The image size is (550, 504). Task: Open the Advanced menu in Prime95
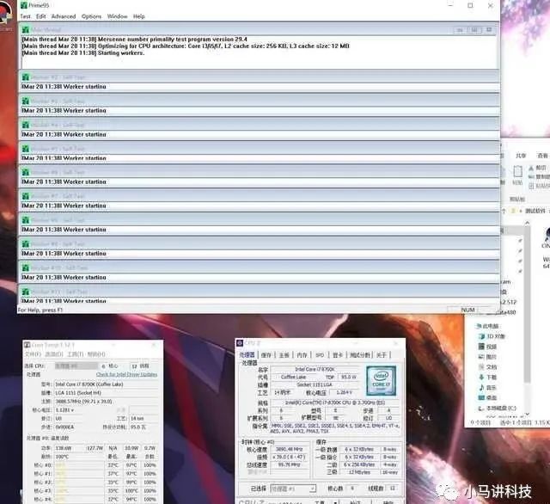pos(64,16)
